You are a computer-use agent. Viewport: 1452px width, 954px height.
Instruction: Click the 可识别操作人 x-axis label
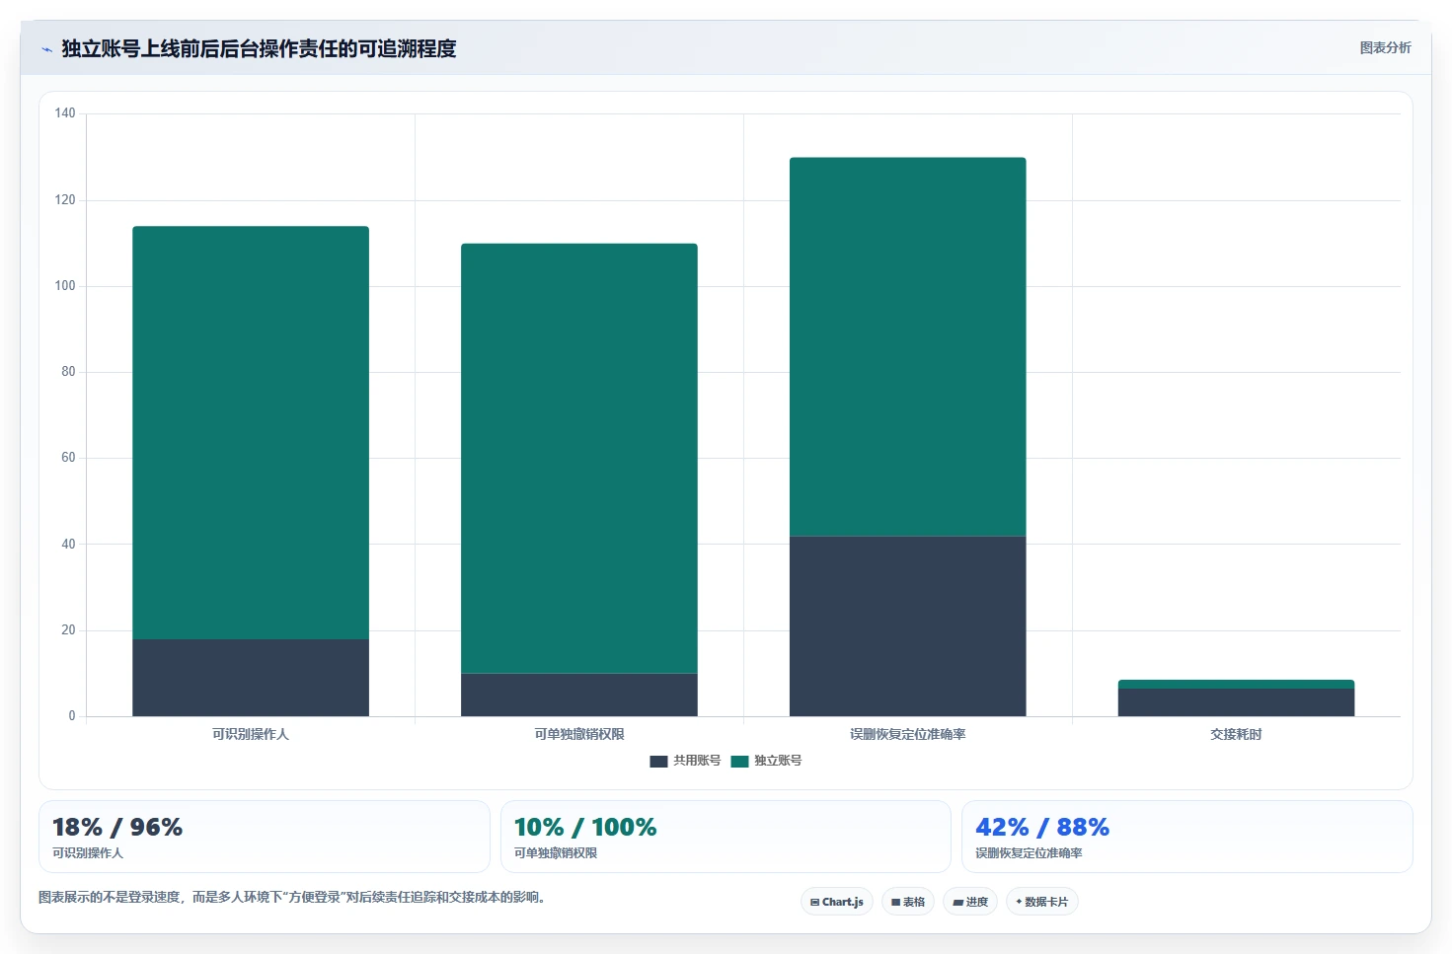[251, 734]
